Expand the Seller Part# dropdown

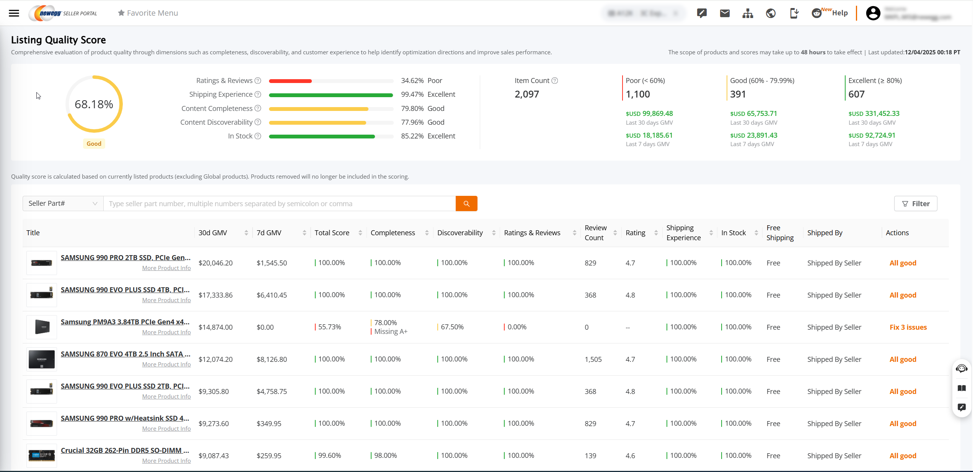[x=63, y=203]
